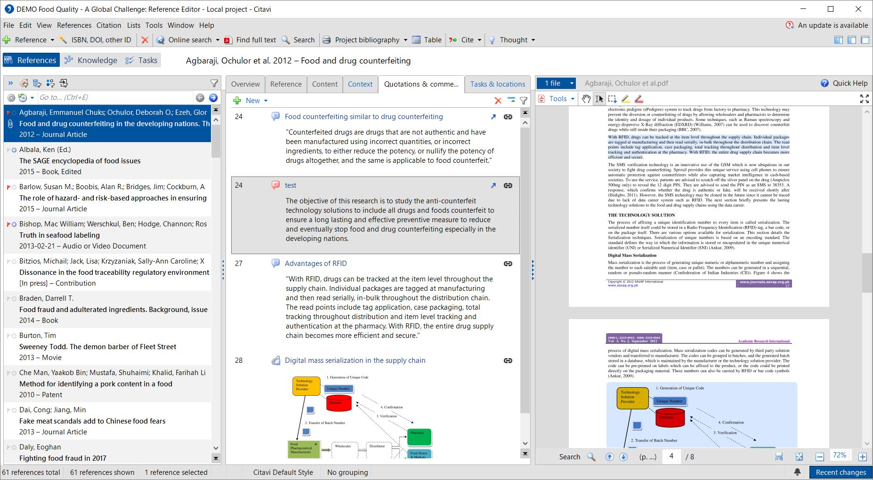Screen dimensions: 873x480
Task: Delete the selected quotation with red X
Action: [498, 100]
